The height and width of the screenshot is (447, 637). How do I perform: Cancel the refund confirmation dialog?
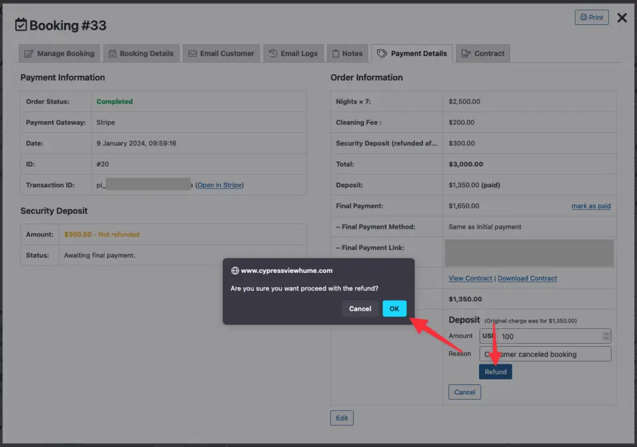point(360,308)
